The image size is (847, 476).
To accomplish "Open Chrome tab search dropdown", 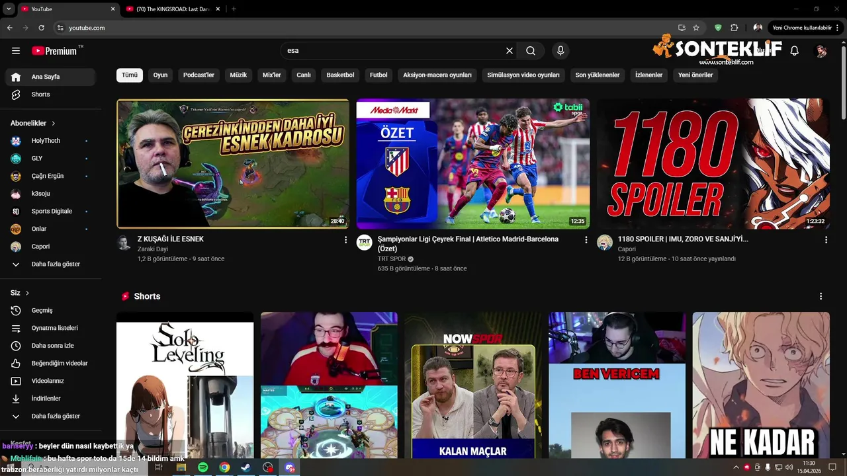I will pyautogui.click(x=9, y=9).
